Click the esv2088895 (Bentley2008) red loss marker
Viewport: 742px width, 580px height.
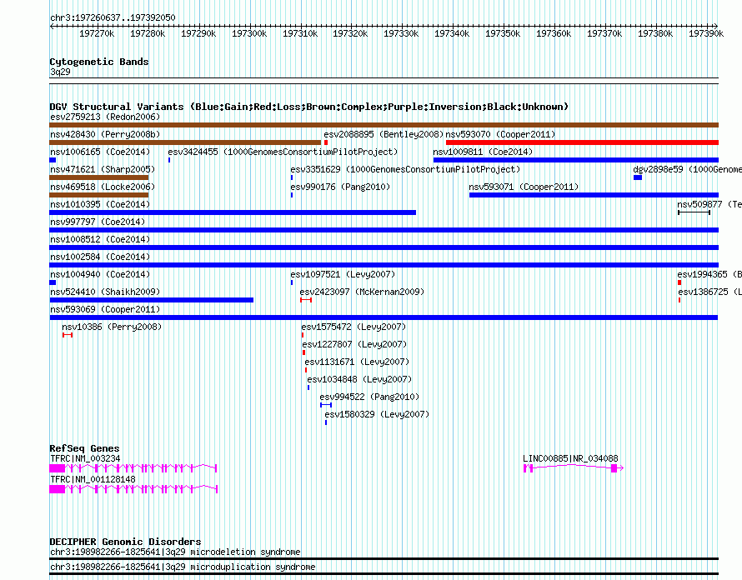(326, 142)
